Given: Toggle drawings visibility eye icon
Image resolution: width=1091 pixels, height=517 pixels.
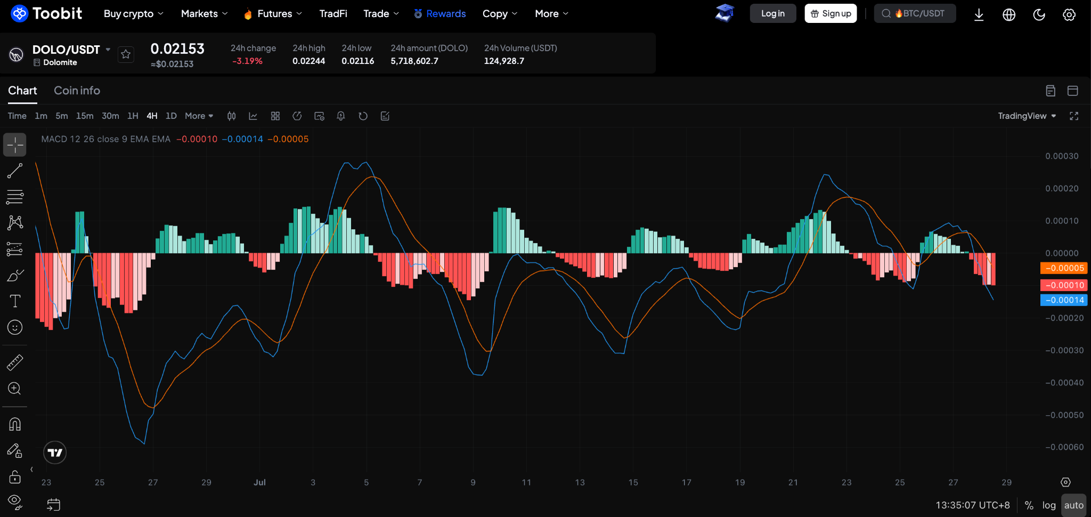Looking at the screenshot, I should click(15, 502).
